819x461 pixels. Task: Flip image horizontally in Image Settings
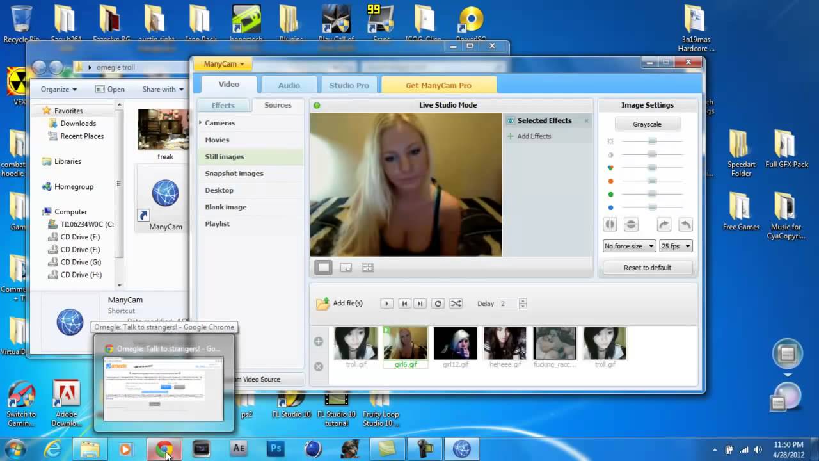[610, 224]
